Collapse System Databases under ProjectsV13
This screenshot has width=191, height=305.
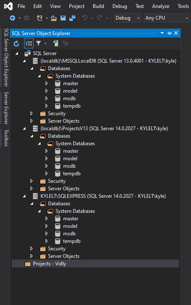coord(39,144)
